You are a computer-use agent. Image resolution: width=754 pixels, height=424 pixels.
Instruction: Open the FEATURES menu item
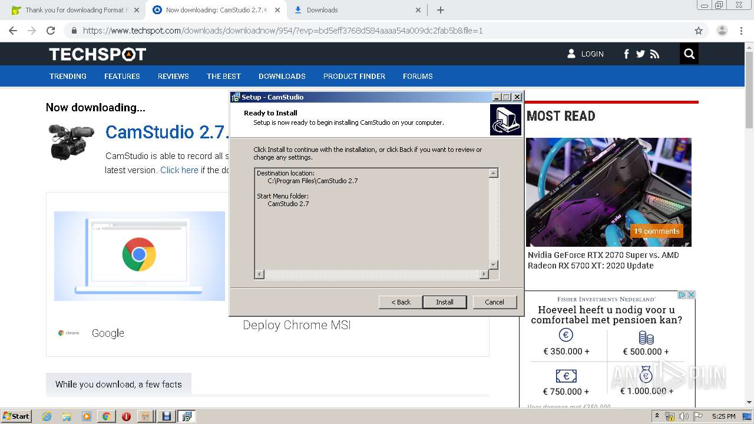click(x=122, y=76)
